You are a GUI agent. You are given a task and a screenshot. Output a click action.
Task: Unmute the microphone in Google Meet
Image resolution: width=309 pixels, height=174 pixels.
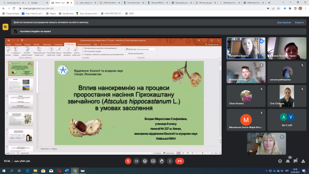(128, 161)
